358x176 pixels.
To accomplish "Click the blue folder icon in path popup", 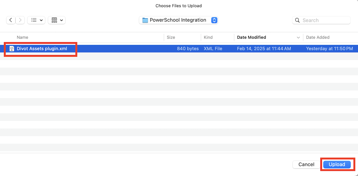I will pos(145,20).
